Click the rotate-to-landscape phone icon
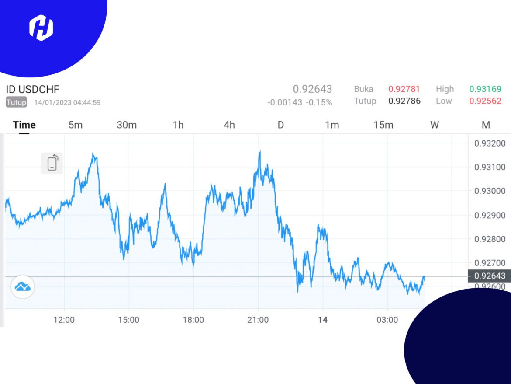 coord(52,162)
